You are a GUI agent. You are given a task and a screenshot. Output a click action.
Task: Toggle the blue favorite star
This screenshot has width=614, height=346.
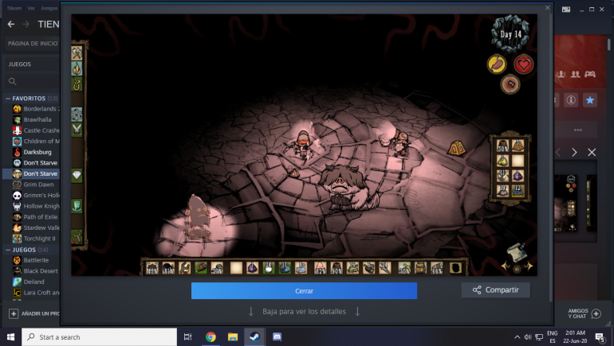(590, 100)
